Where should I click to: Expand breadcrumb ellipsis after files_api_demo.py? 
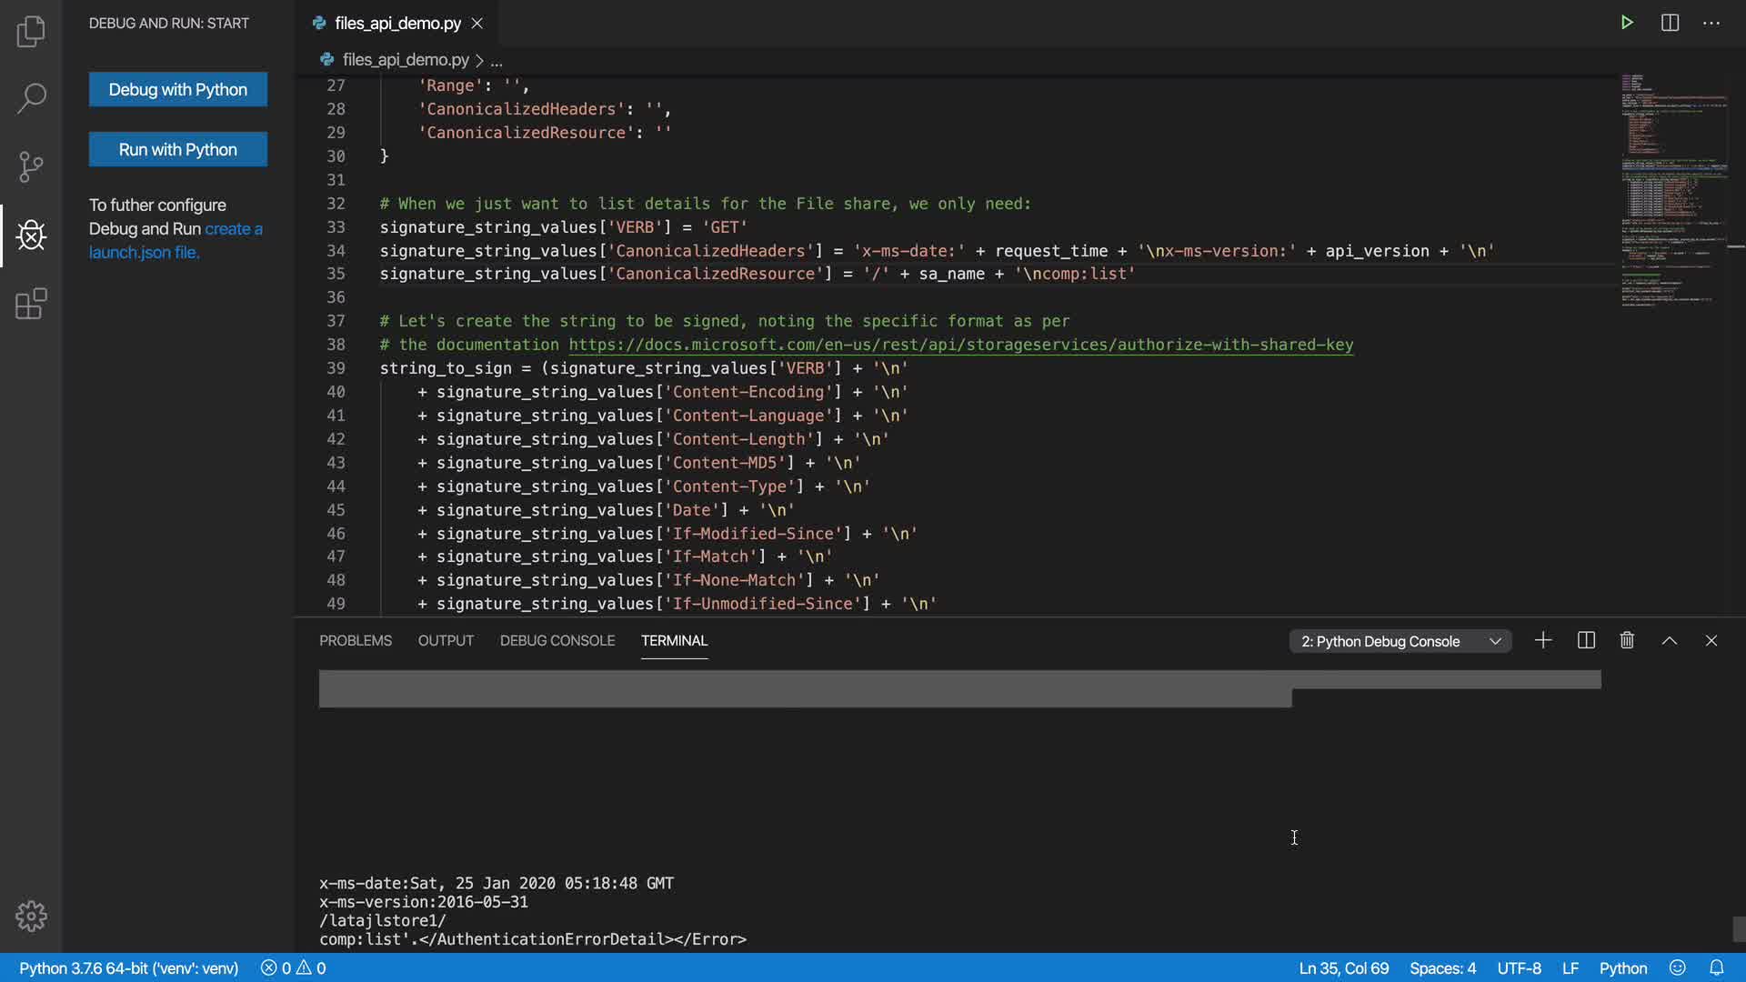[x=497, y=61]
